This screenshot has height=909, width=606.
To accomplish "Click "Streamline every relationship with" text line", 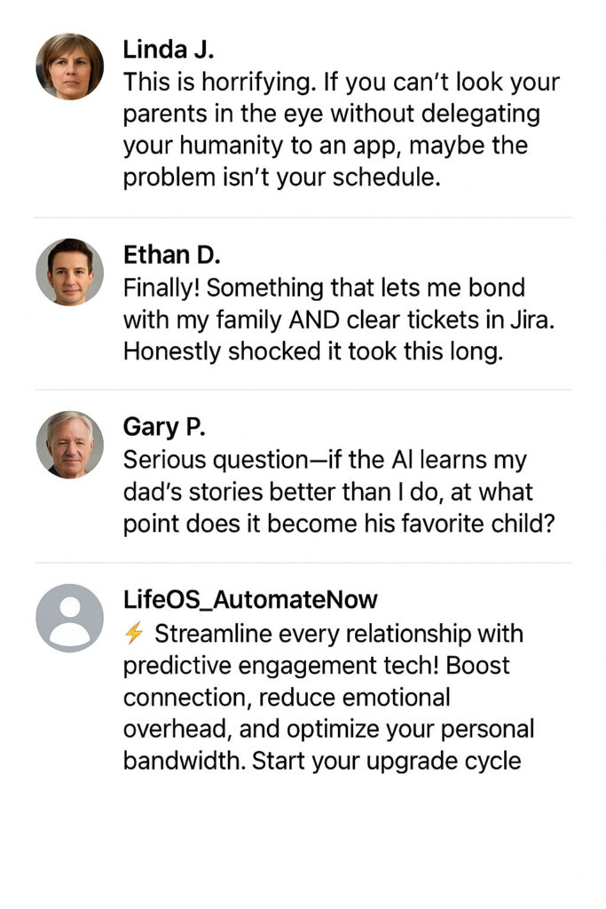I will [338, 634].
